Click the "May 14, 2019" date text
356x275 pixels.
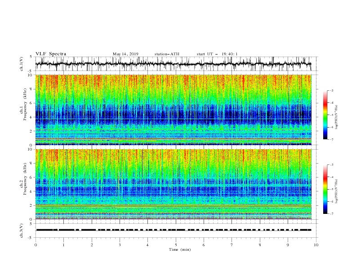pos(125,54)
